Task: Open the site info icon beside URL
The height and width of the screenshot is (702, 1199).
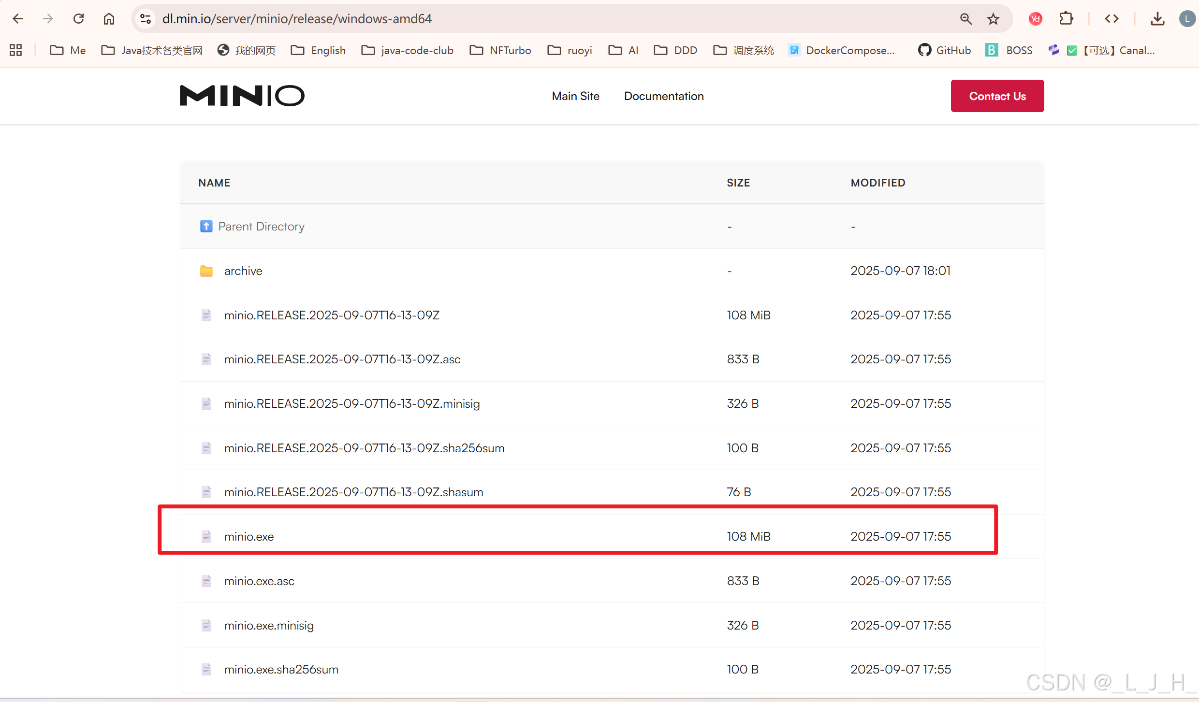Action: point(145,19)
